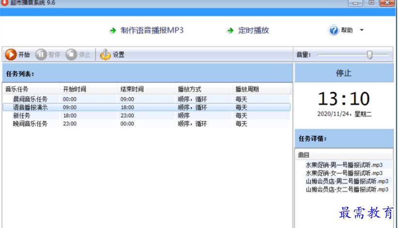Select 水果促销-男一号播报试听.mp3
Screen dimensions: 398x228
tap(344, 165)
